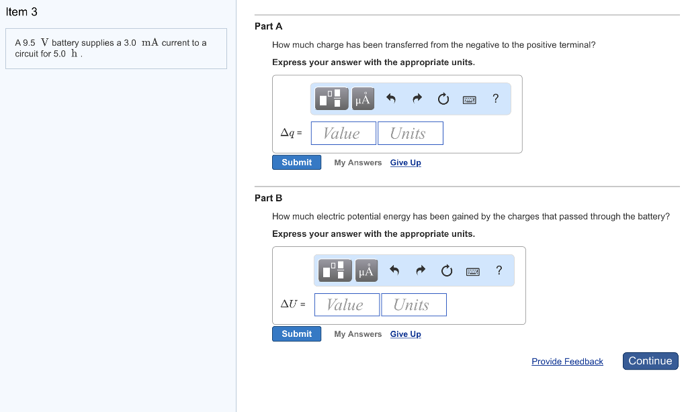Viewport: 688px width, 412px height.
Task: Open help question mark in Part B
Action: coord(499,270)
